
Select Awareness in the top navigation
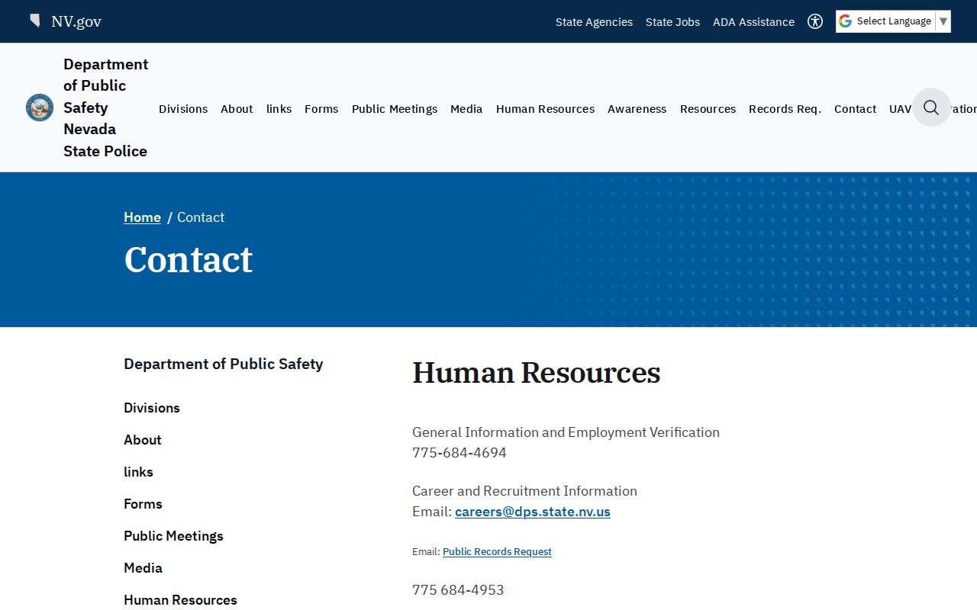pos(637,109)
